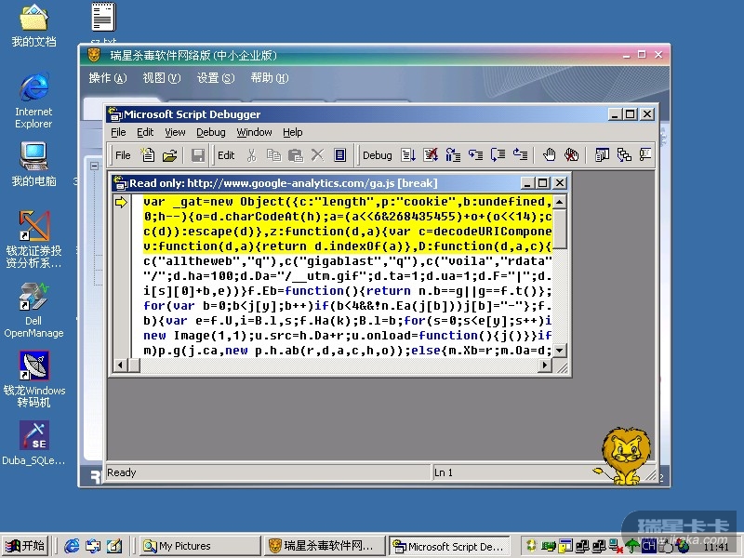Click the New document toolbar icon
This screenshot has width=744, height=558.
[148, 155]
